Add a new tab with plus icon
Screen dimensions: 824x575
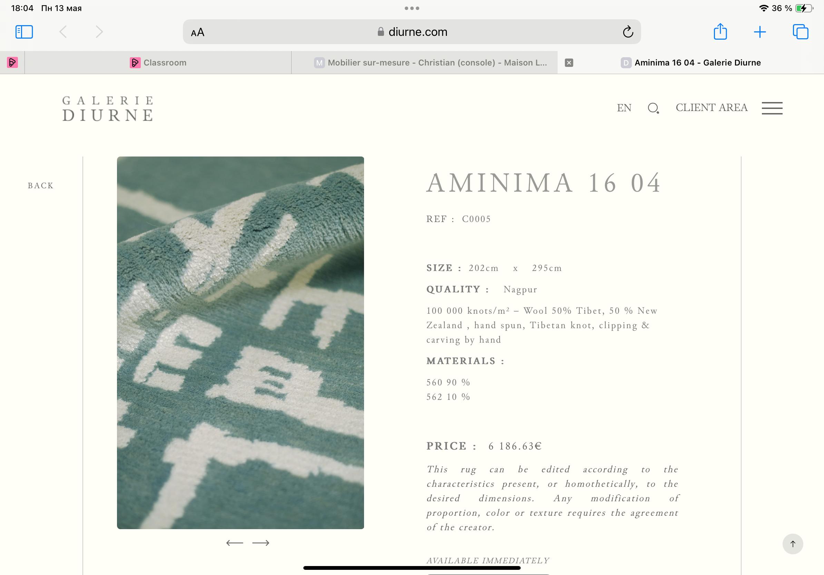pyautogui.click(x=760, y=32)
